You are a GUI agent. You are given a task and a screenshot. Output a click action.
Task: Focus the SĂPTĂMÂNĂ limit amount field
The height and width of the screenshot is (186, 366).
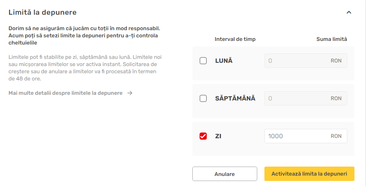[x=305, y=98]
